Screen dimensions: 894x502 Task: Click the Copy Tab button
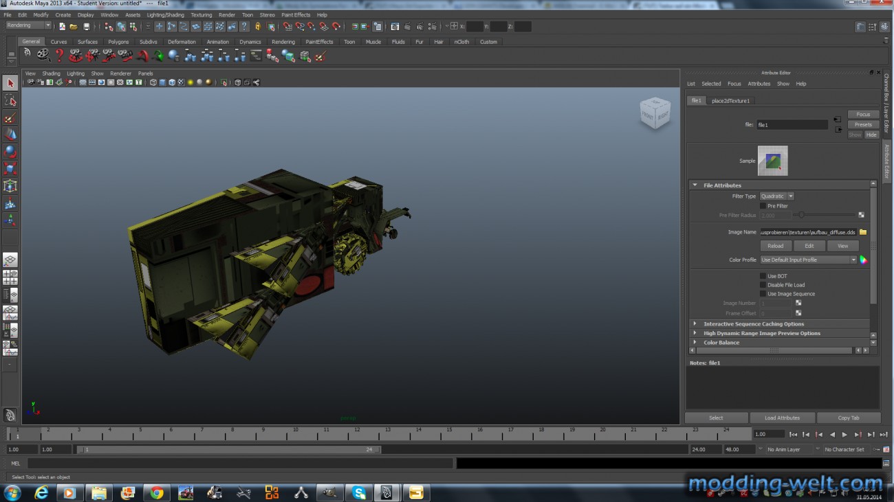click(x=849, y=418)
